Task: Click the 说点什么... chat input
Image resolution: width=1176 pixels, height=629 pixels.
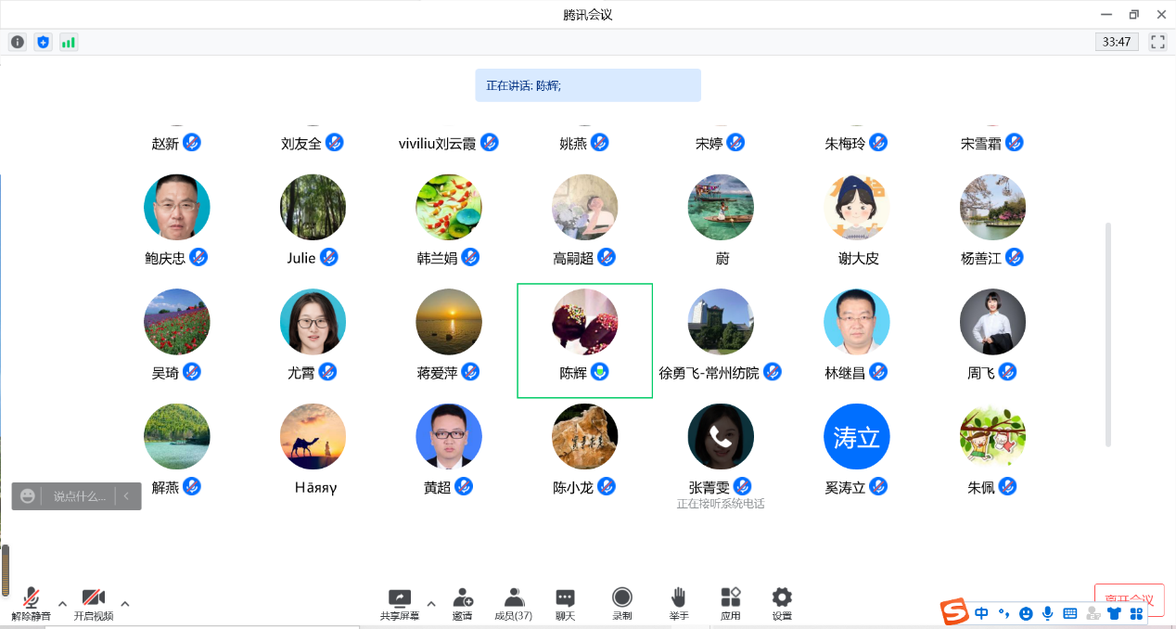Action: pos(80,496)
